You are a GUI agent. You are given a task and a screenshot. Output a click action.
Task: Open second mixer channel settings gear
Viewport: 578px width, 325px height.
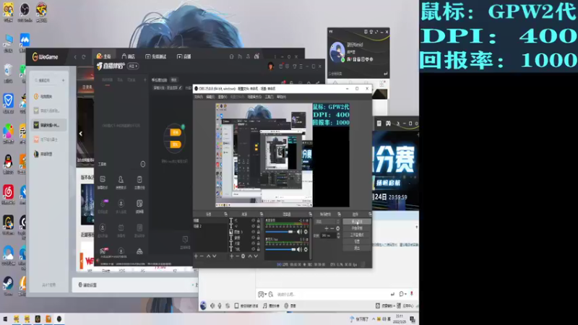[x=306, y=249]
